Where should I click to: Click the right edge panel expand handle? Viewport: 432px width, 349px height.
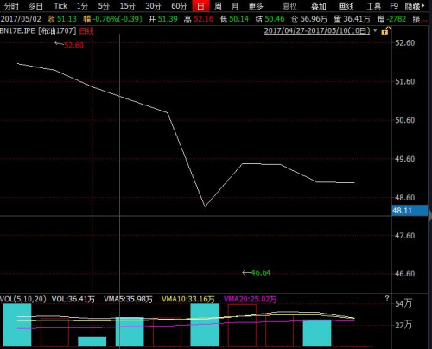pyautogui.click(x=430, y=215)
